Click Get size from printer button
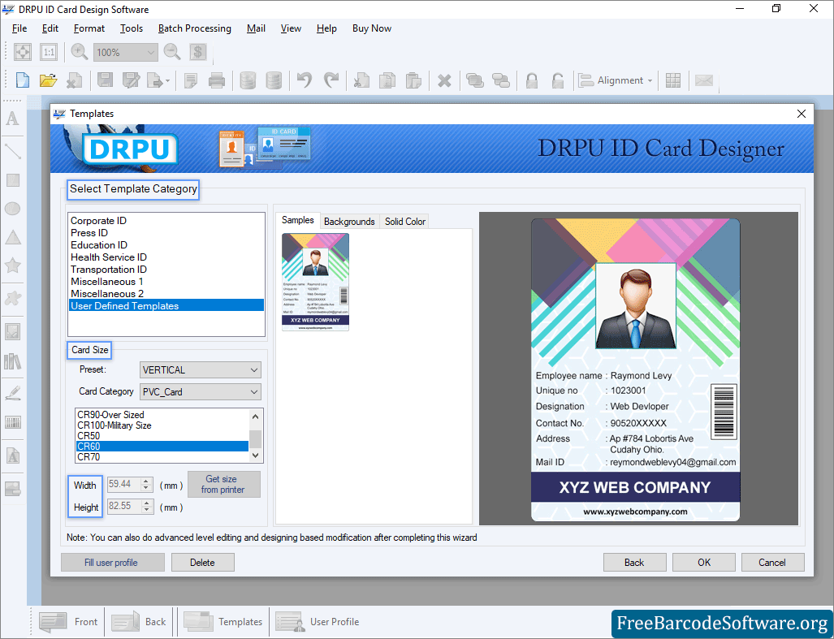The width and height of the screenshot is (834, 639). pos(224,484)
